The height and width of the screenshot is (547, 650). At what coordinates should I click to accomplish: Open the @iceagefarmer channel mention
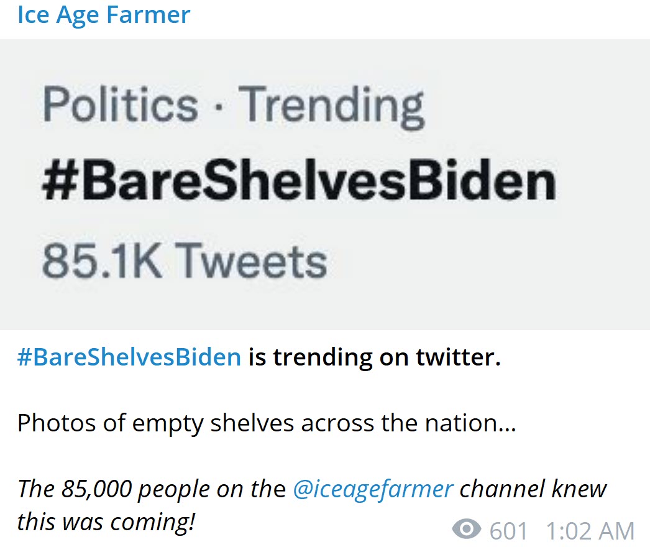pyautogui.click(x=373, y=489)
